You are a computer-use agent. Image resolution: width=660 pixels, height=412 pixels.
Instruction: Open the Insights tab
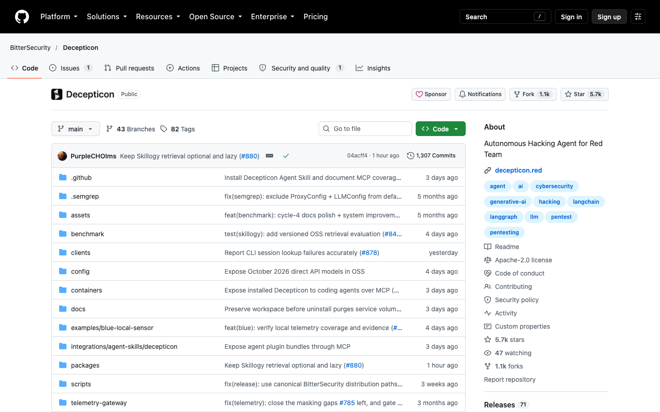pyautogui.click(x=373, y=68)
